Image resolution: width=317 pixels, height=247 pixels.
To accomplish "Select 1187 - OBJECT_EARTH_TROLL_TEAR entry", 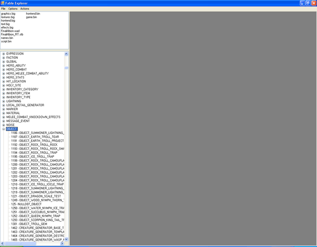I will click(35, 137).
